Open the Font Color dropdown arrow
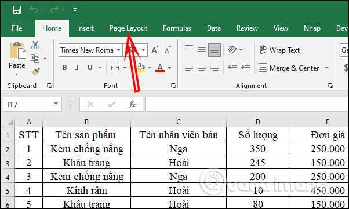The width and height of the screenshot is (349, 209). [170, 68]
